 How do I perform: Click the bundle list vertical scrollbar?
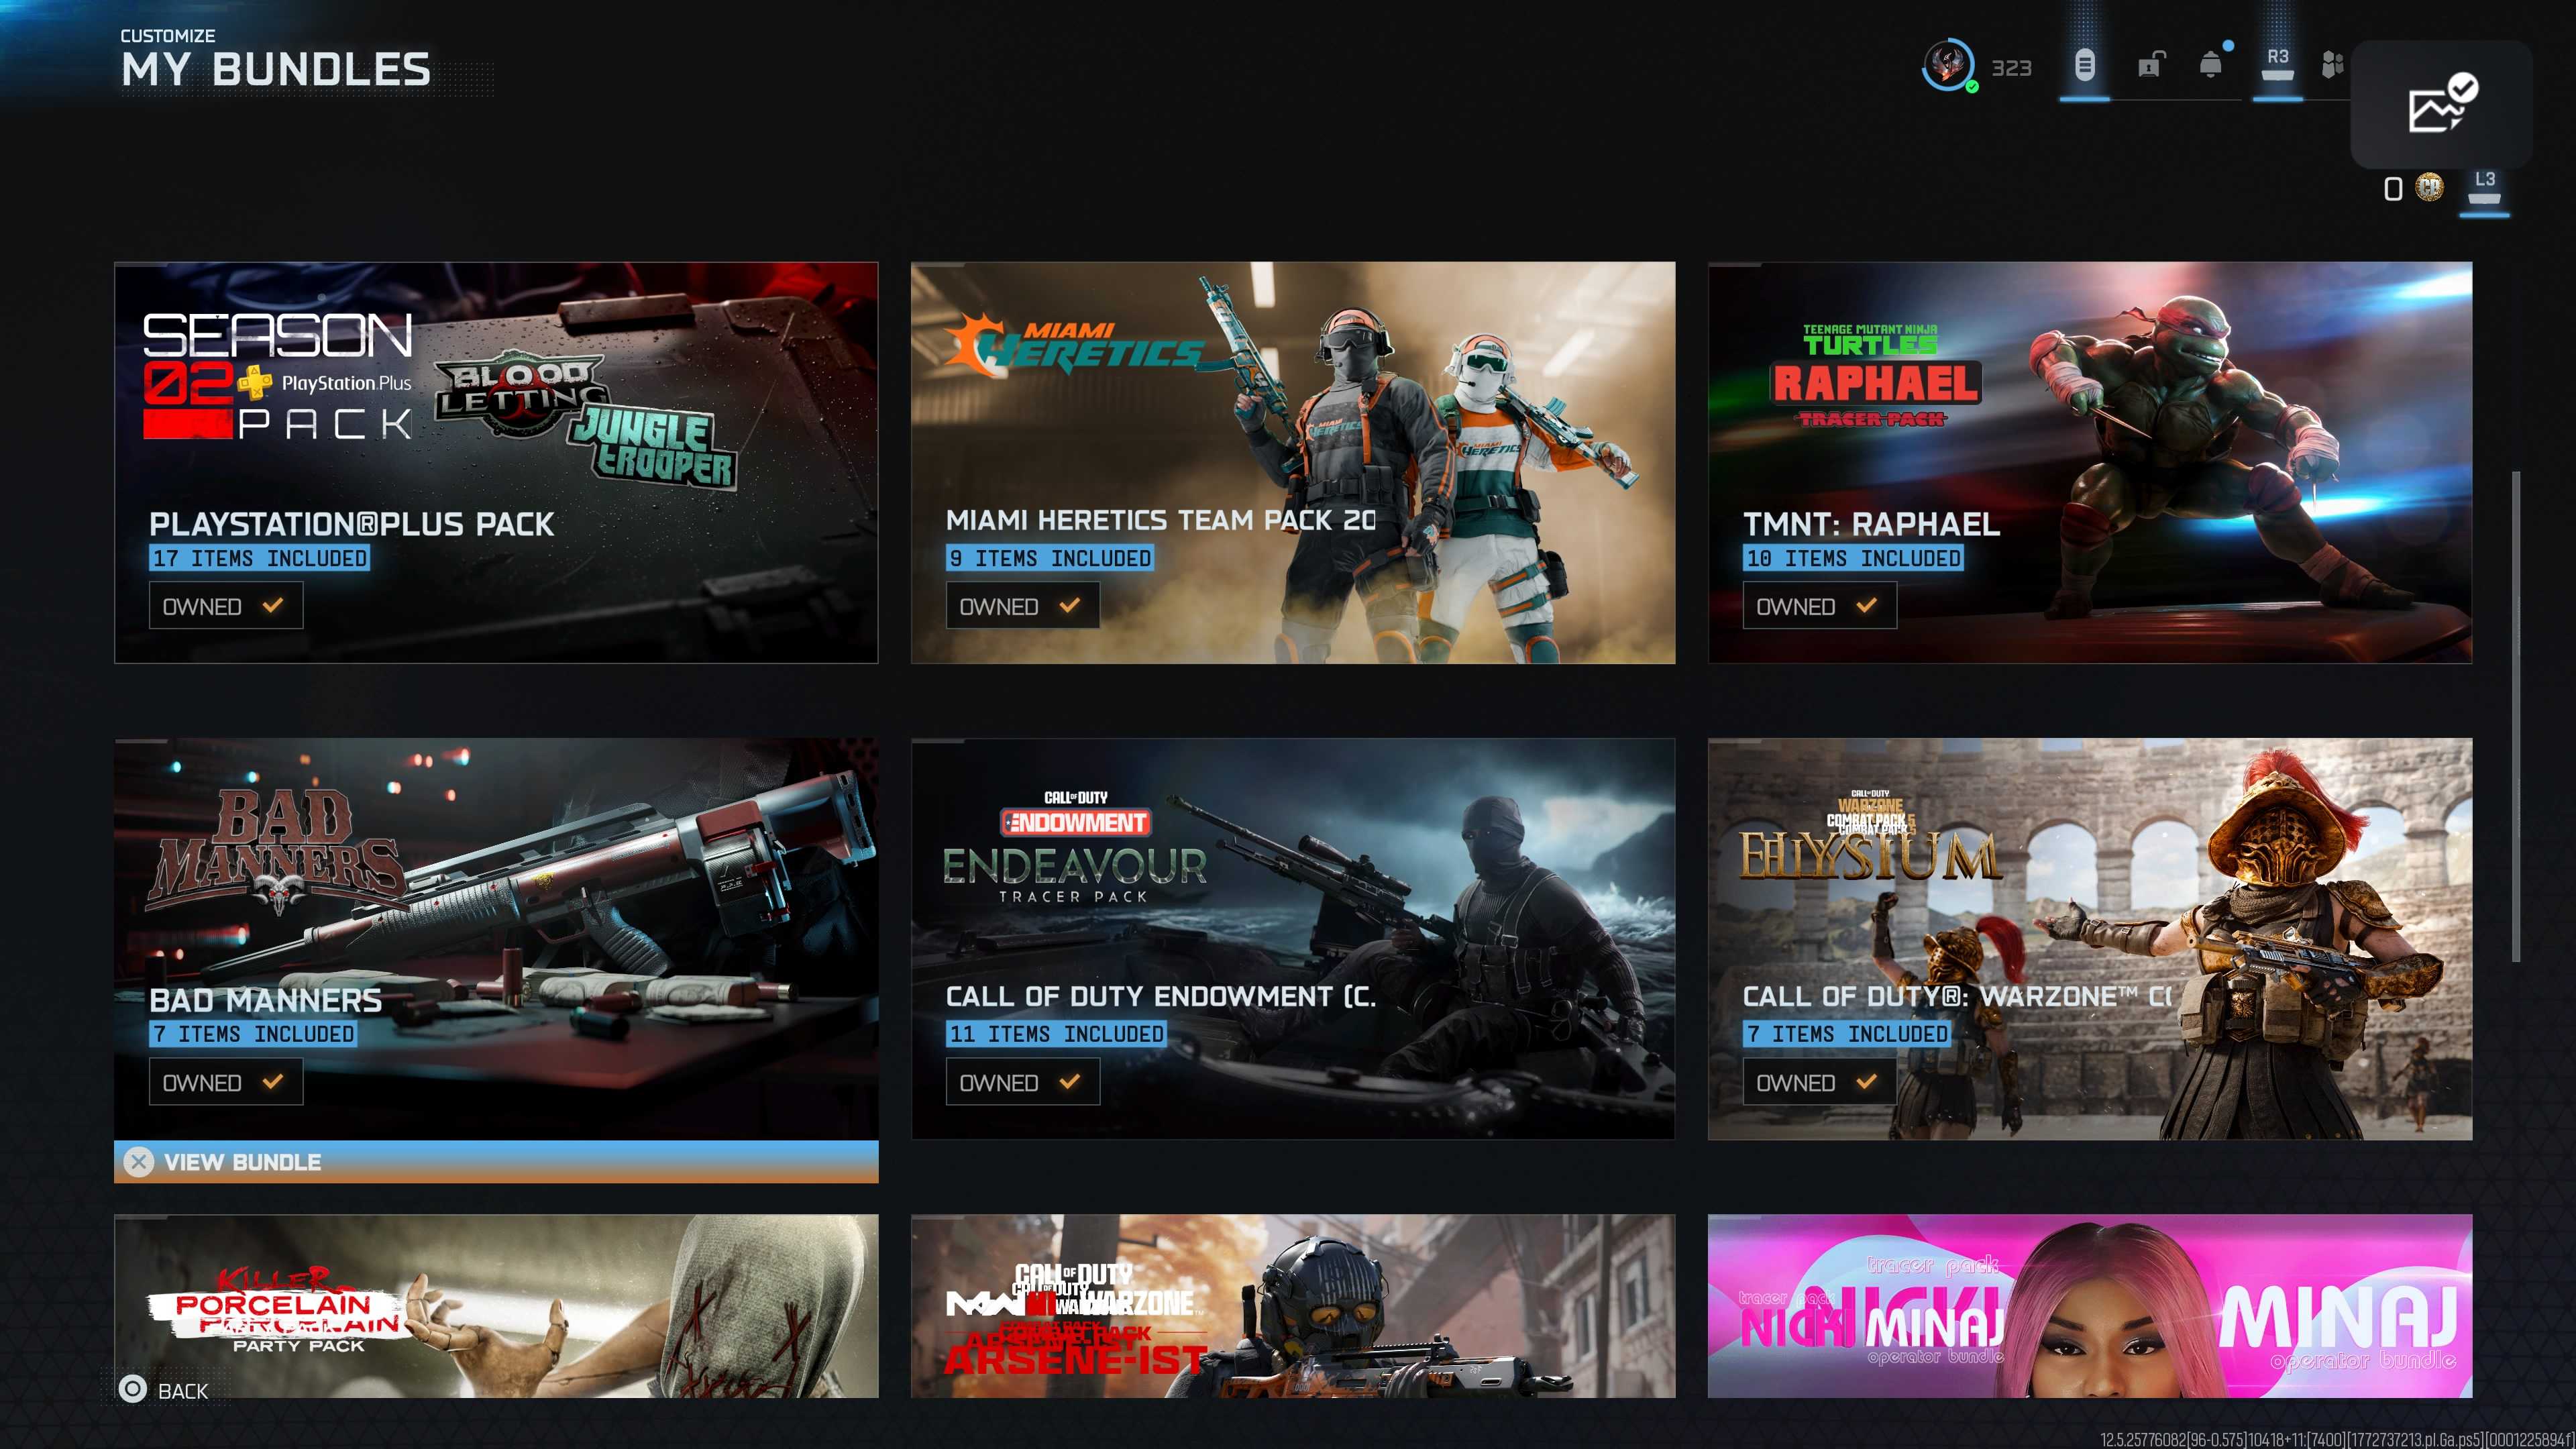pos(2516,716)
